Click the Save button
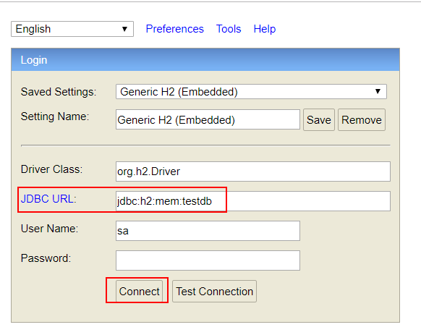421x335 pixels. 319,120
